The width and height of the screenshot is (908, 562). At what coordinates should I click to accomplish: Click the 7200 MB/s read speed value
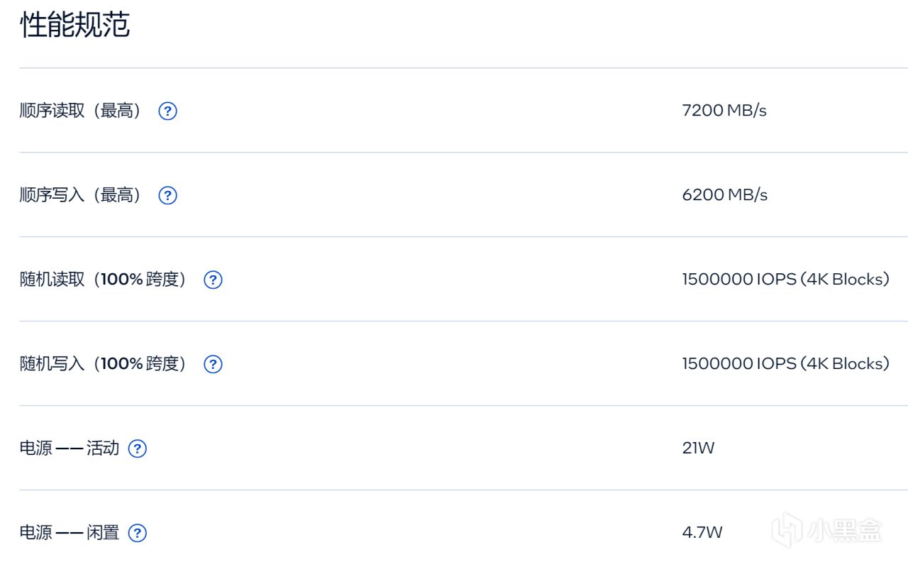[x=724, y=111]
